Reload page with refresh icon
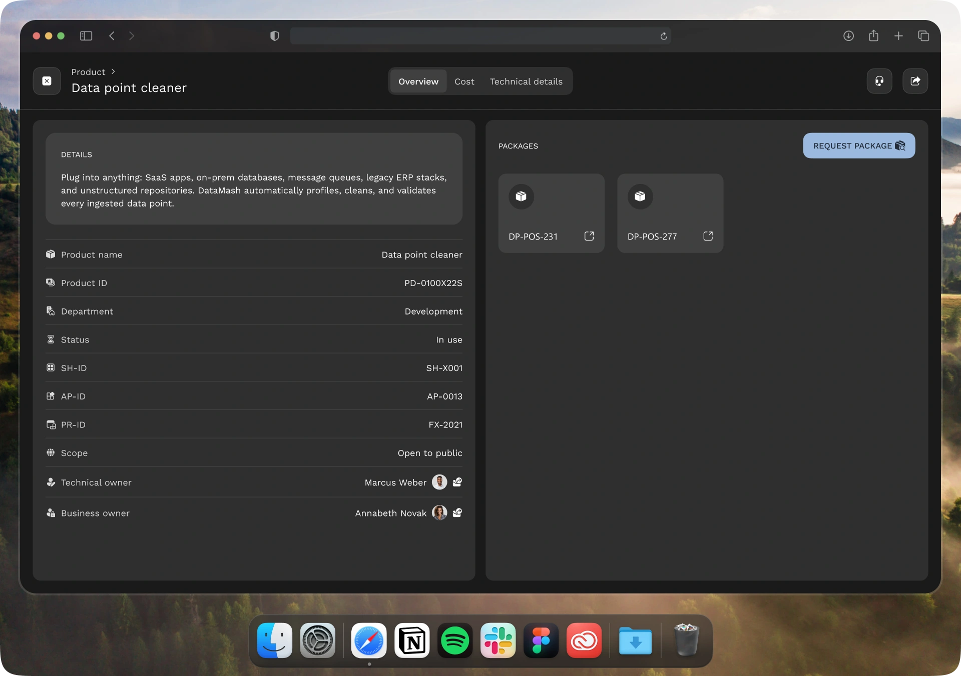 click(x=664, y=36)
